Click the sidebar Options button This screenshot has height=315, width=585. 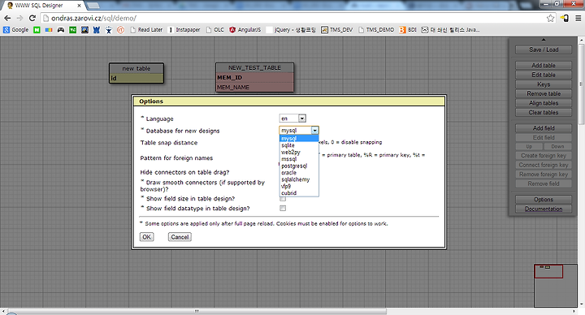click(x=544, y=200)
